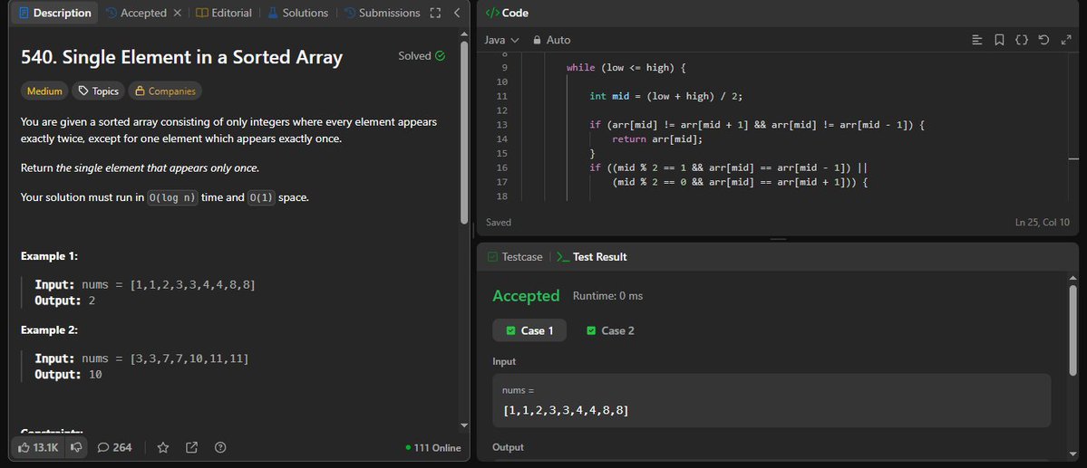
Task: Click the Auto lock mode button
Action: (552, 40)
